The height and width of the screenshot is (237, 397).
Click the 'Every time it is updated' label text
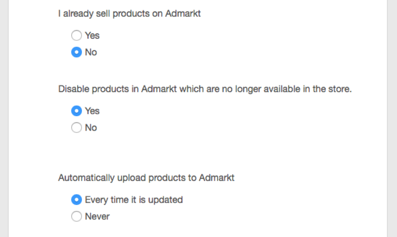[x=133, y=200]
